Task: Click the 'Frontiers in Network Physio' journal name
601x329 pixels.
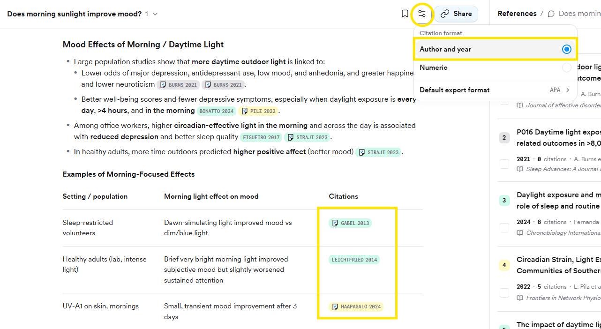Action: pos(563,298)
